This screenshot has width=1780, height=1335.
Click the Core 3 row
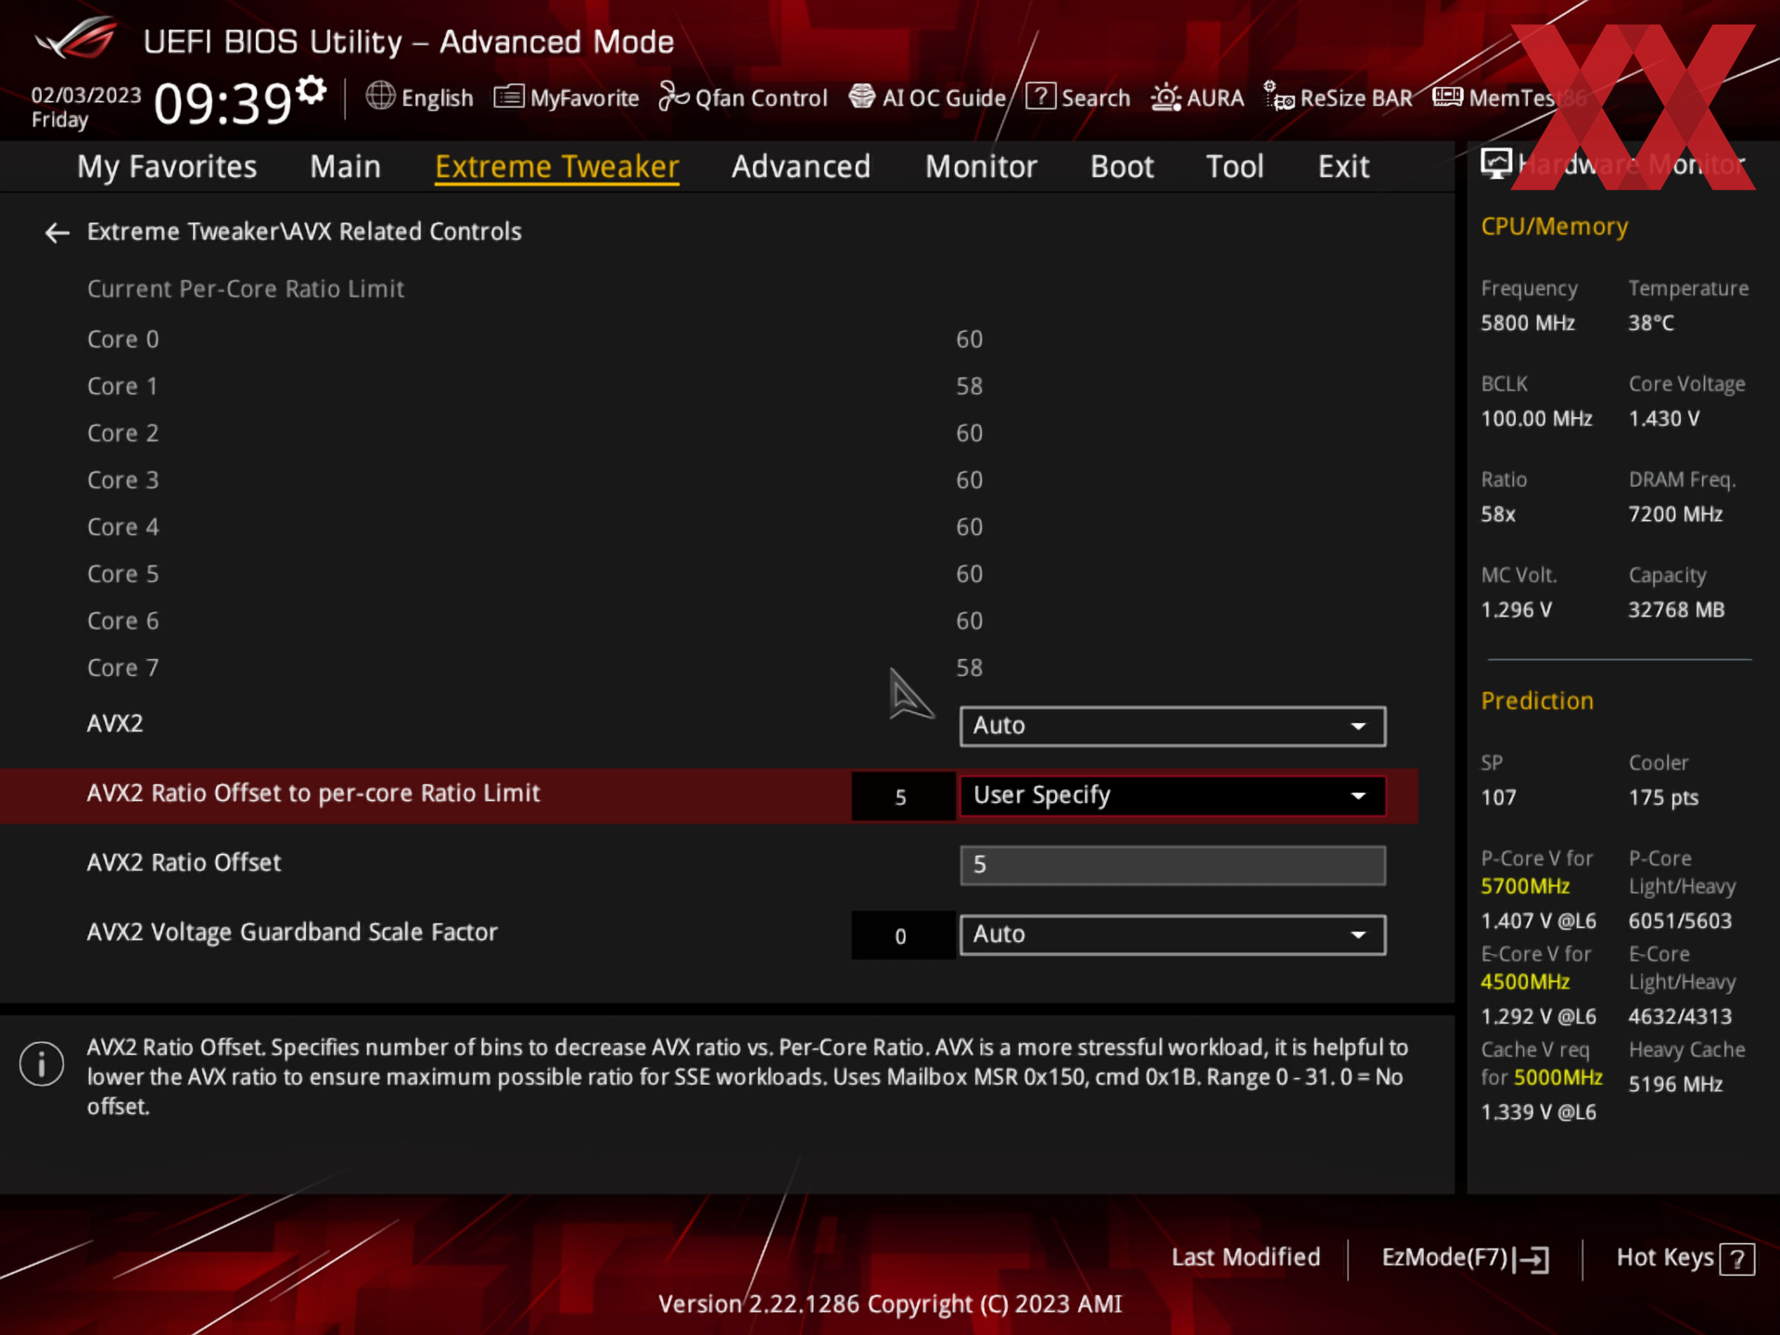(535, 480)
